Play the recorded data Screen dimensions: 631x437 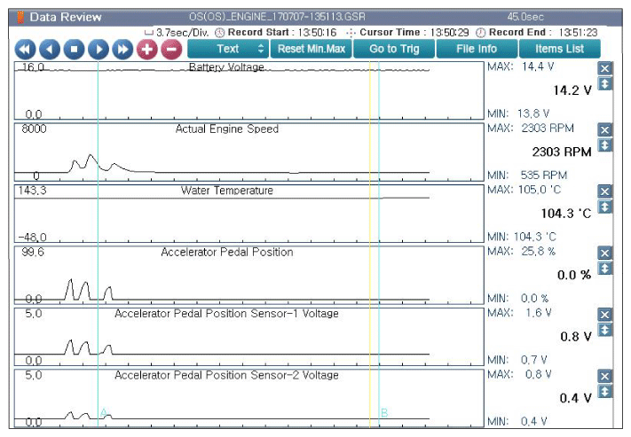(99, 50)
